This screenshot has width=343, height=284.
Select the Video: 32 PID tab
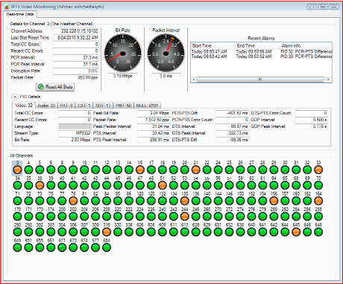pos(24,106)
